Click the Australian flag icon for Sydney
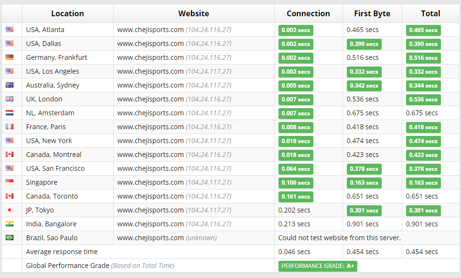Viewport: 461px width, 278px height. 10,85
